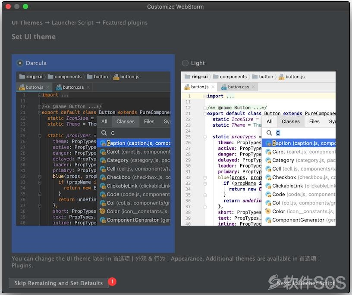Screen dimensions: 352x295
Task: Select the Caret result row in the Light preview
Action: (299, 152)
